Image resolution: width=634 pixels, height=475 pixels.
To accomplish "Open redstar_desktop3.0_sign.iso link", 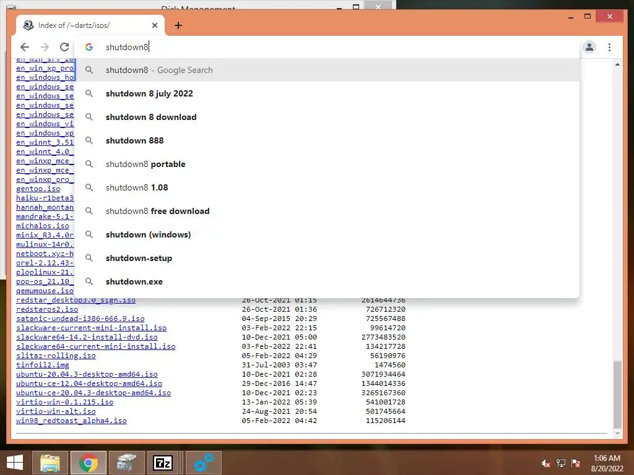I will 76,300.
